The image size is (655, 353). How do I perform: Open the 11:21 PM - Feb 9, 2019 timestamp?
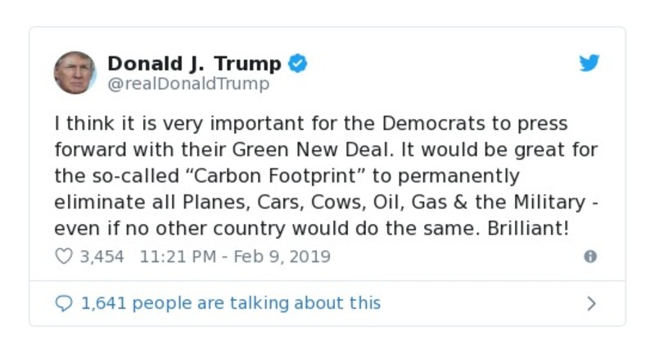tap(235, 257)
